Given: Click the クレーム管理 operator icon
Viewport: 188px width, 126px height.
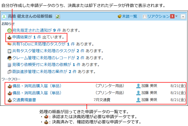Looking at the screenshot, I should coord(9,58).
